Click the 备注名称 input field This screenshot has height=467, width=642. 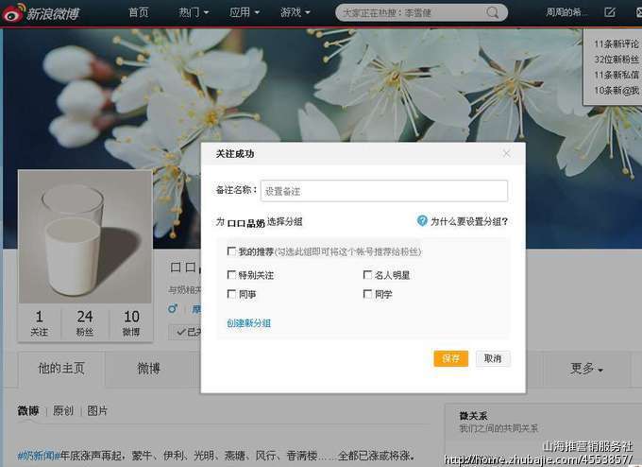click(384, 191)
